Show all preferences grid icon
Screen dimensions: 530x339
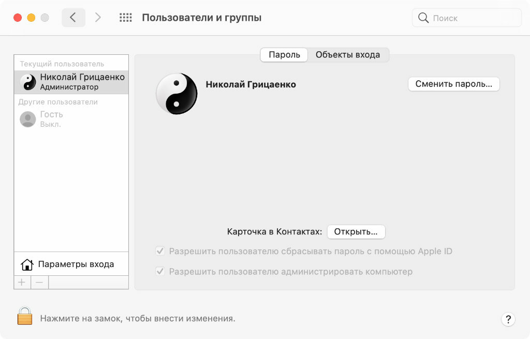click(x=126, y=18)
